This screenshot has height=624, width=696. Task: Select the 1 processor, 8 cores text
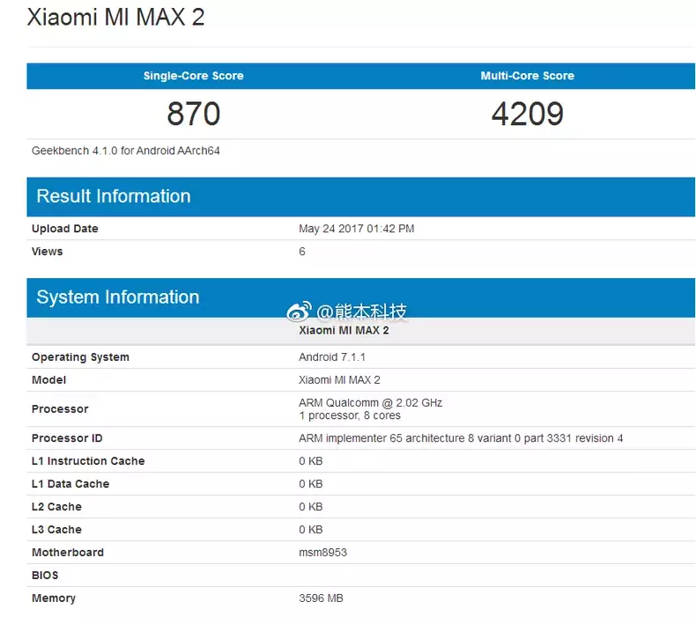(x=350, y=415)
